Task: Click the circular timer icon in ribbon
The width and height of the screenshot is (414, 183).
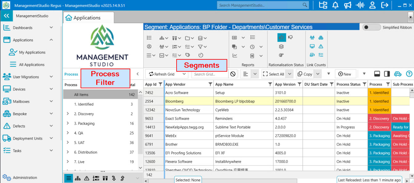Action: 201,55
